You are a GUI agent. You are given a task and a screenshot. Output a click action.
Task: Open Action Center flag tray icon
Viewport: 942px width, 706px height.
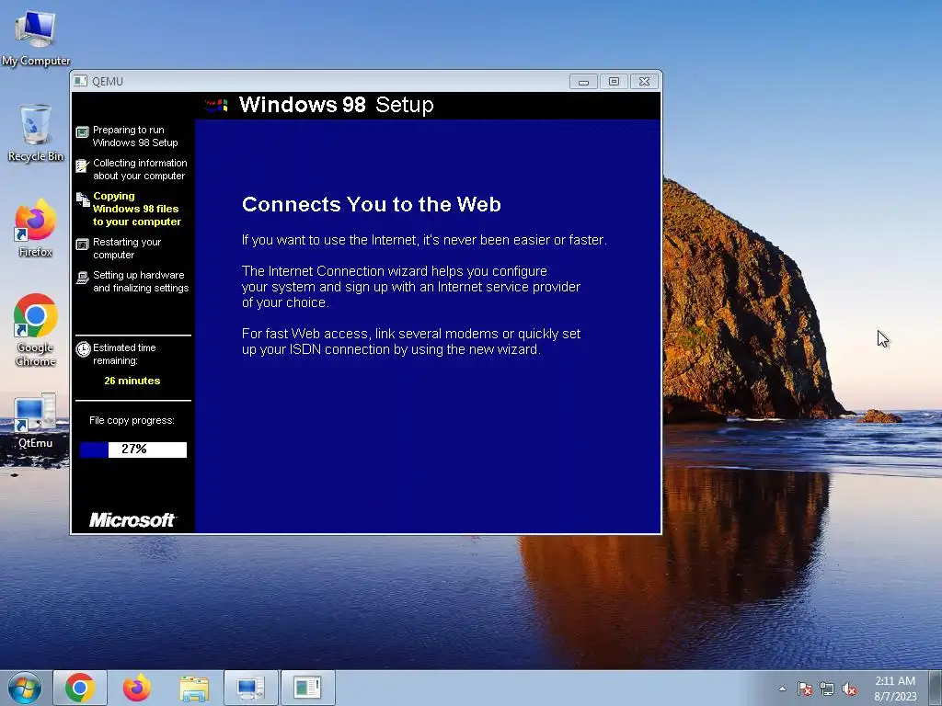(804, 689)
